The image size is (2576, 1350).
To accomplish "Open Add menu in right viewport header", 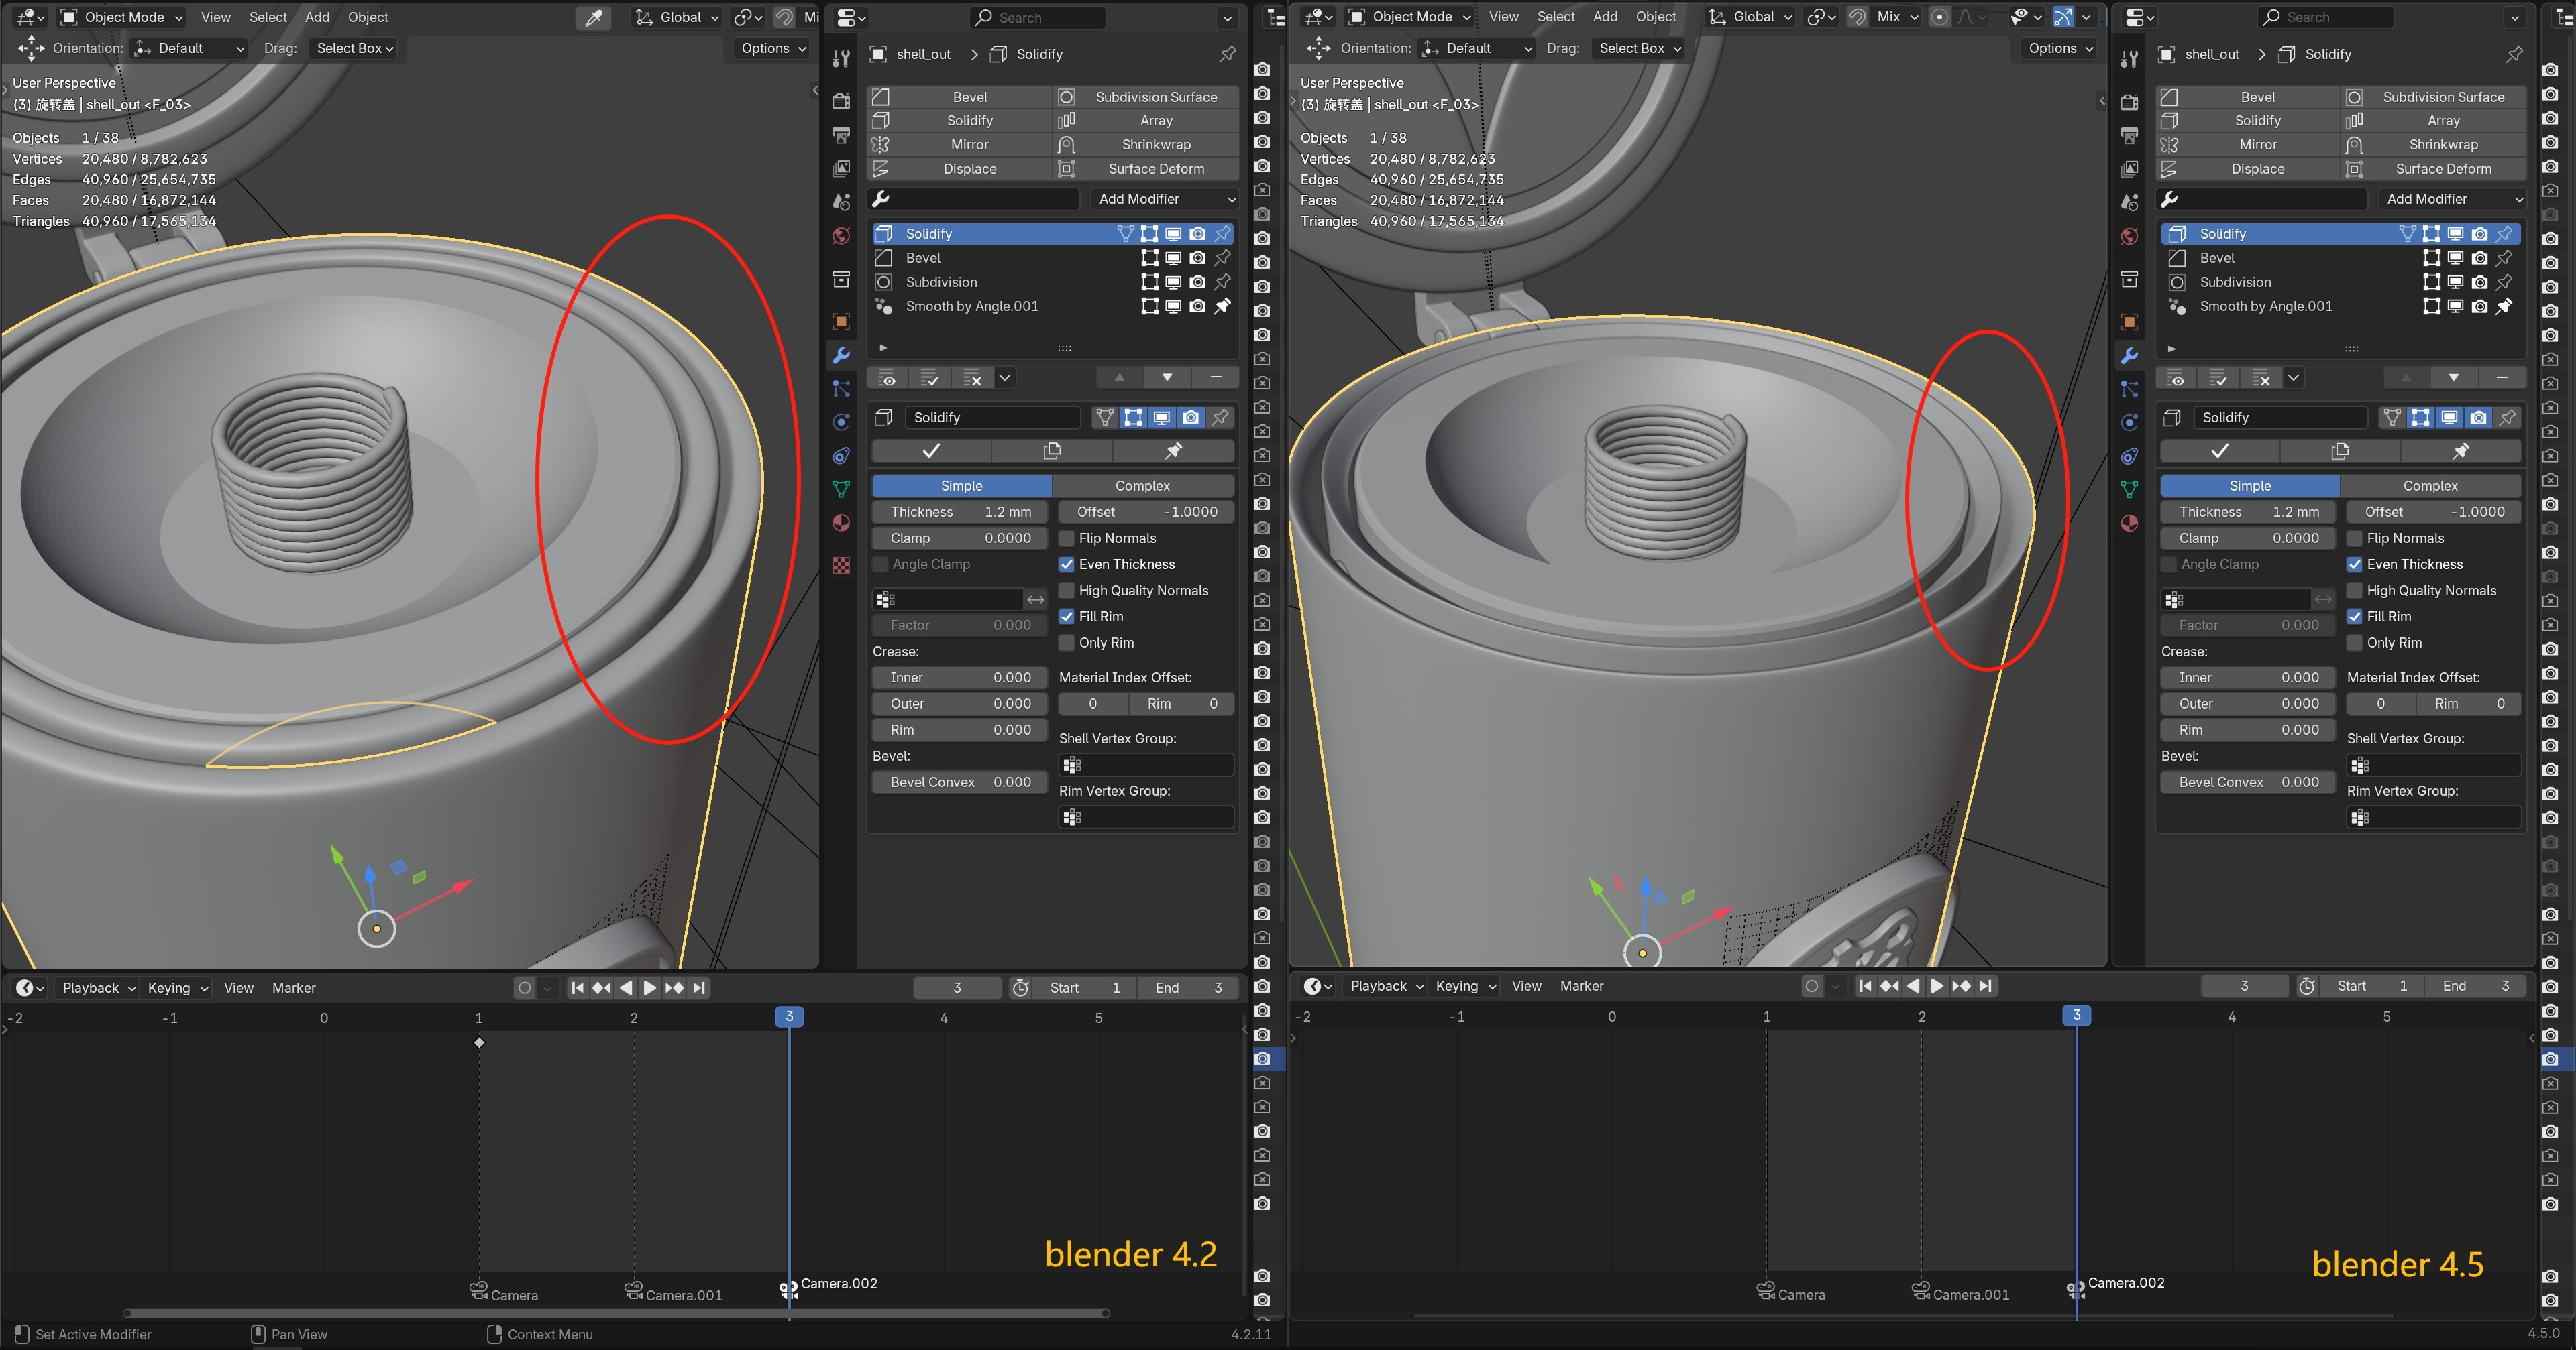I will 1605,17.
